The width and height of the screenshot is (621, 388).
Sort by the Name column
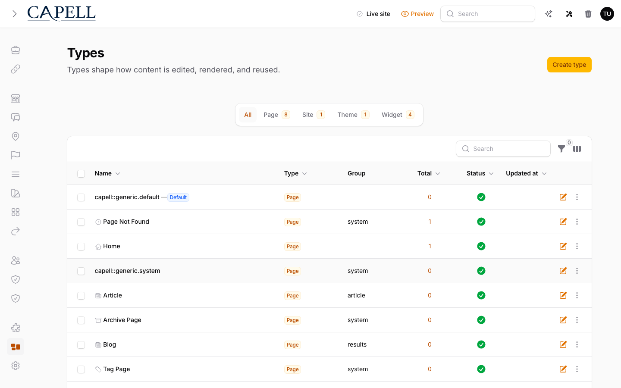107,173
